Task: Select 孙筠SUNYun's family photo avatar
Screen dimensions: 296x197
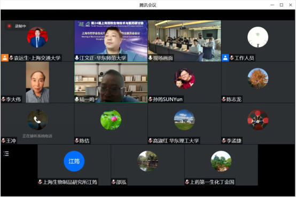Action: 184,78
